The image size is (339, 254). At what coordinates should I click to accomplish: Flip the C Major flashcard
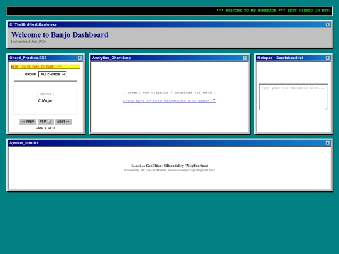pos(45,98)
